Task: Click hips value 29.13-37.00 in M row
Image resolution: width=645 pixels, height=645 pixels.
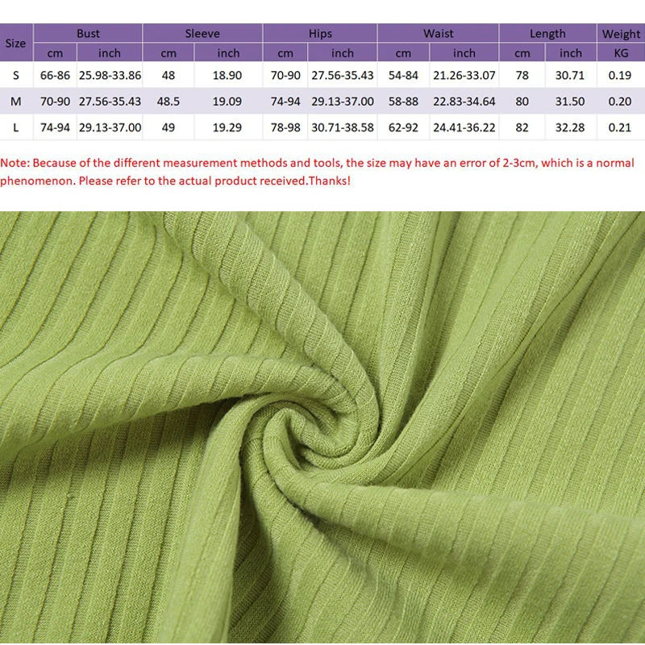Action: click(x=342, y=102)
